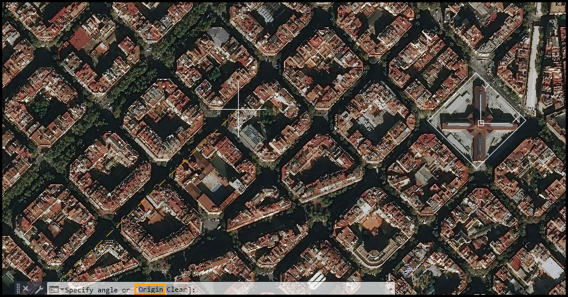Click the square grip at the cross-shaped building center
The width and height of the screenshot is (568, 297).
click(481, 123)
